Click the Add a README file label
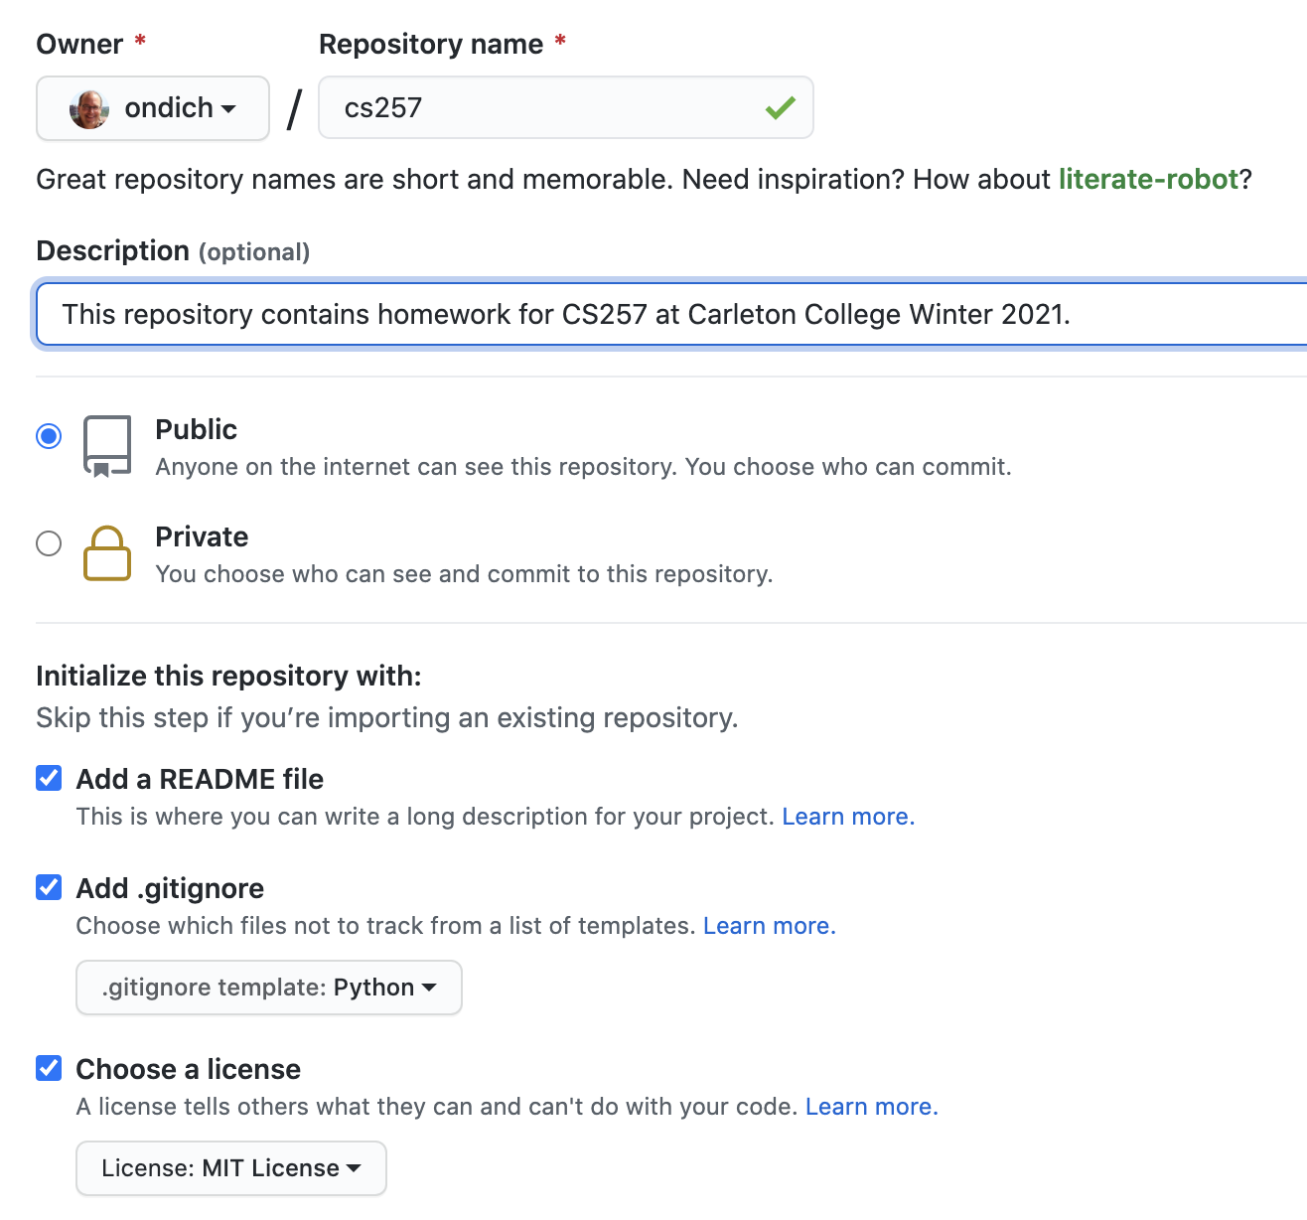1307x1220 pixels. pos(200,779)
